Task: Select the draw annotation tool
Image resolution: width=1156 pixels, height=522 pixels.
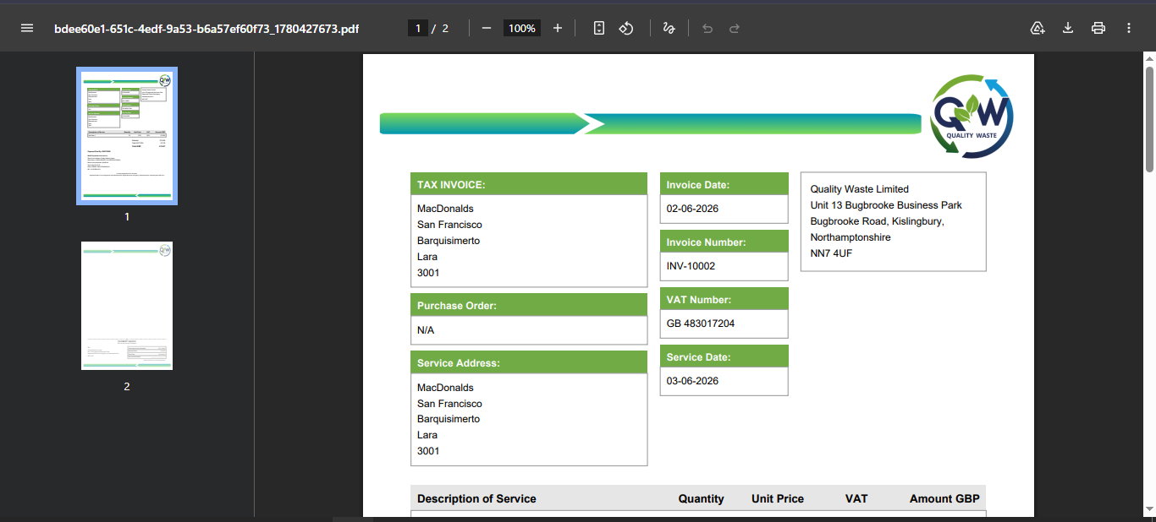Action: pos(669,28)
